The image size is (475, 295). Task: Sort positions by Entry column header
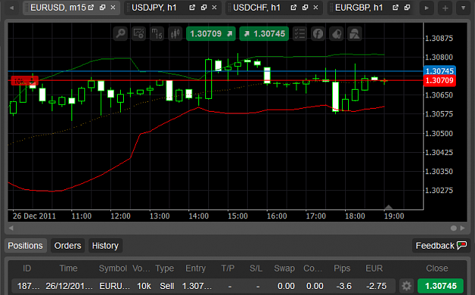(x=195, y=268)
